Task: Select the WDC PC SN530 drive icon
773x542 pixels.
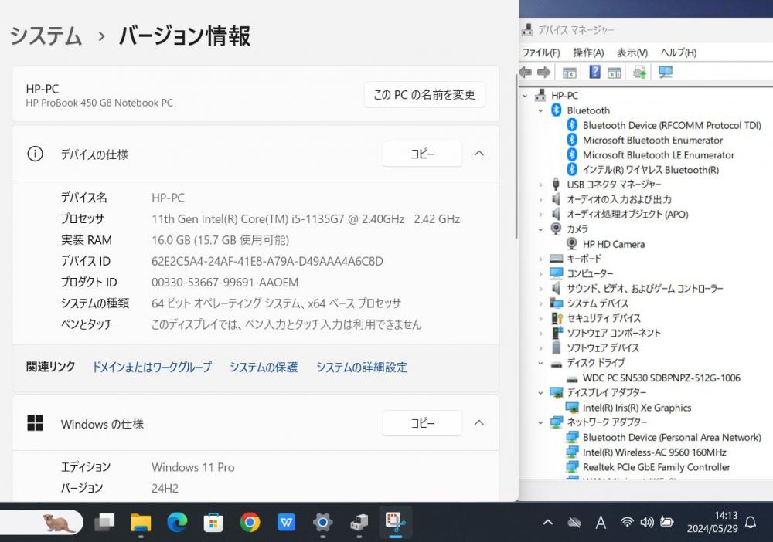Action: (572, 378)
